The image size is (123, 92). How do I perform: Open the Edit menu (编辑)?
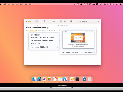point(13,4)
